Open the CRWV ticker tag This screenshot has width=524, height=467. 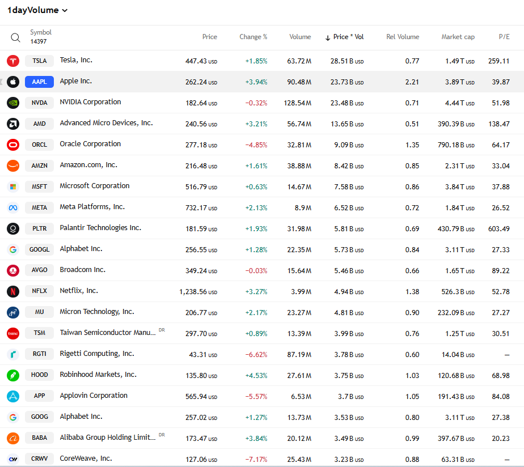(x=40, y=458)
